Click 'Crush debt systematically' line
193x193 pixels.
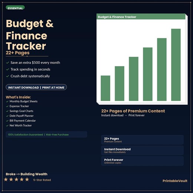(30, 76)
